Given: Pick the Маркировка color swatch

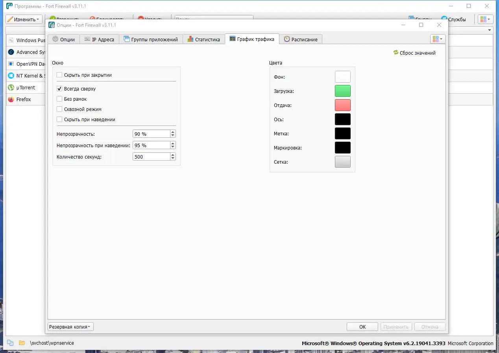Looking at the screenshot, I should (x=342, y=148).
